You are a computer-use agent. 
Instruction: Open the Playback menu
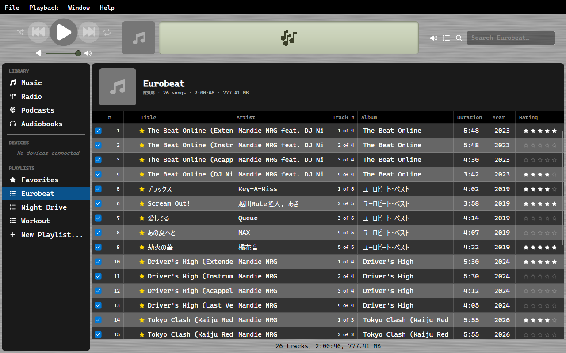[x=44, y=8]
